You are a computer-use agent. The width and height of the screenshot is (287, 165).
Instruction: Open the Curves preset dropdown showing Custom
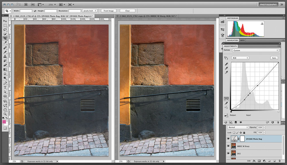(x=255, y=50)
